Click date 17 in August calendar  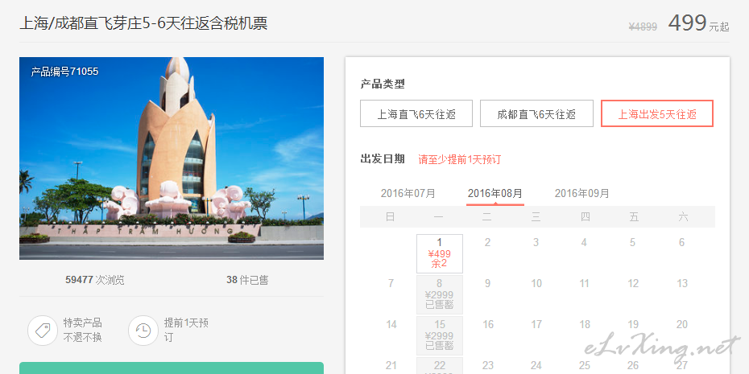point(536,324)
